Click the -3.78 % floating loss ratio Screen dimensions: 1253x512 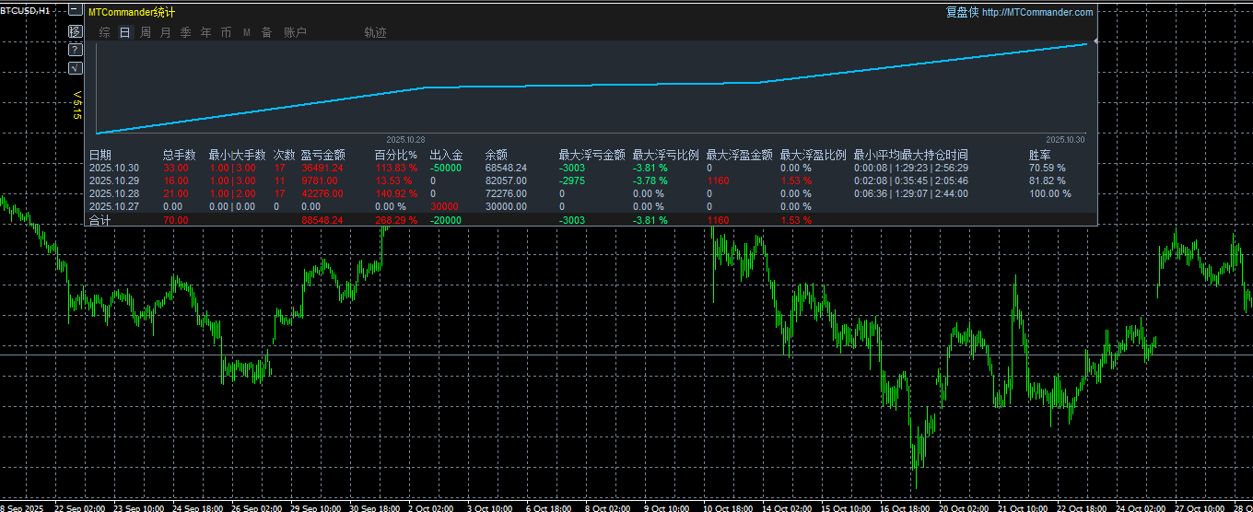click(650, 180)
